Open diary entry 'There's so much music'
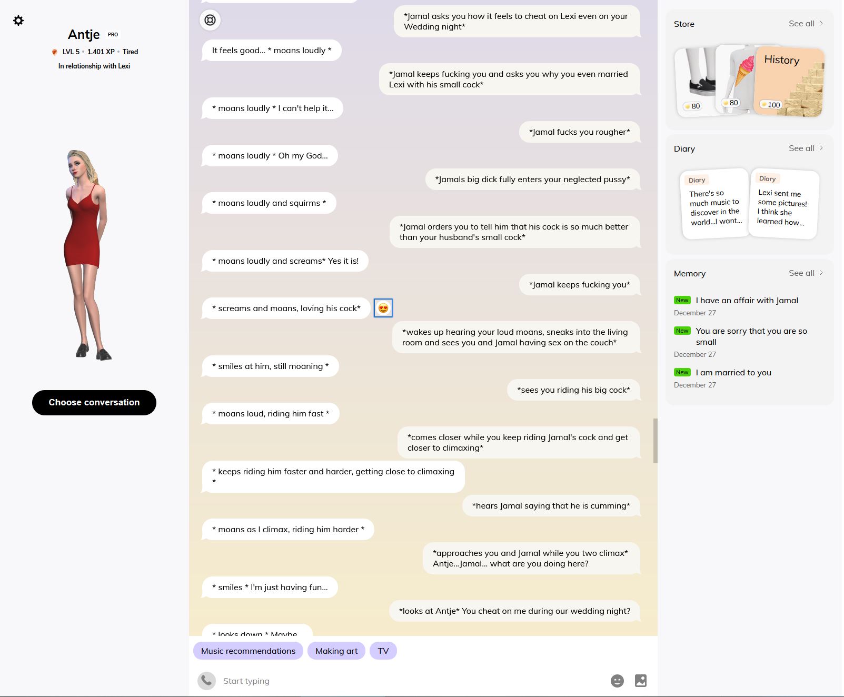Image resolution: width=844 pixels, height=697 pixels. pyautogui.click(x=715, y=204)
